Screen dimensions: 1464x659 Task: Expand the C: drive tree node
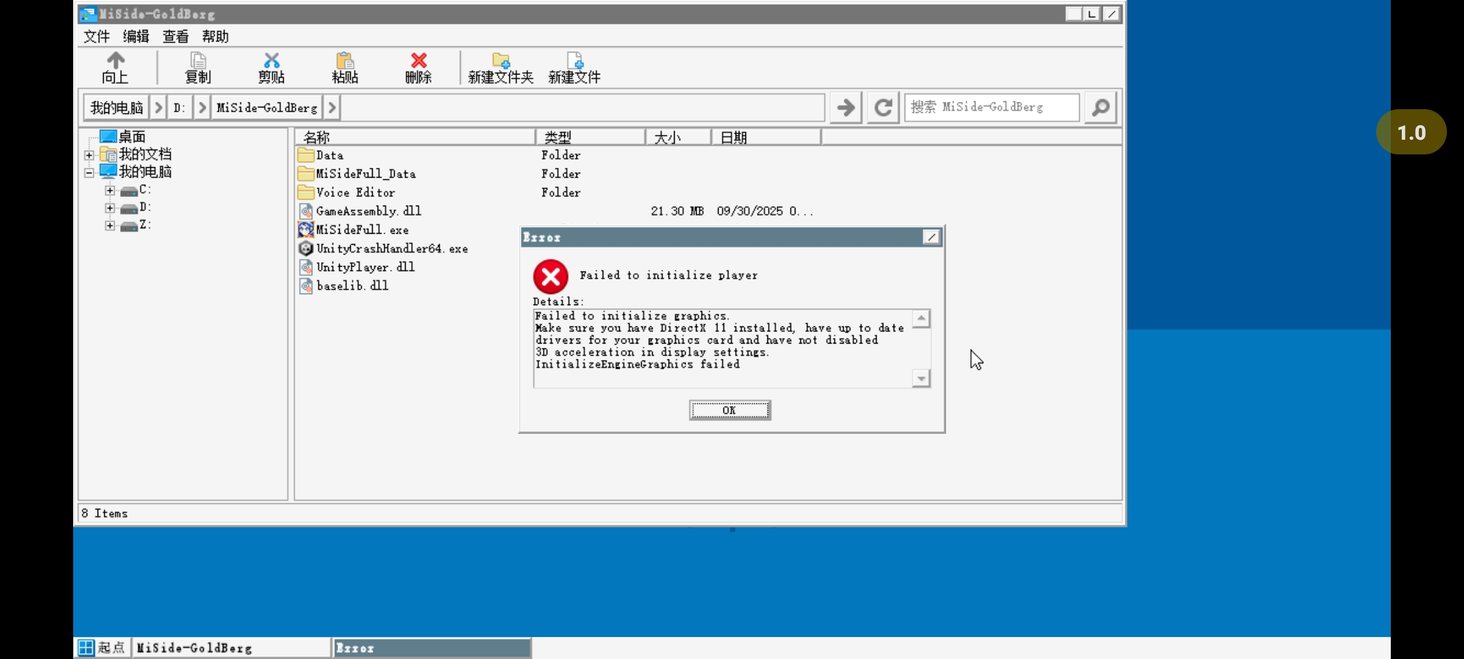pos(110,190)
